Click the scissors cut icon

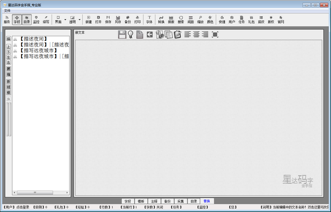click(160, 34)
